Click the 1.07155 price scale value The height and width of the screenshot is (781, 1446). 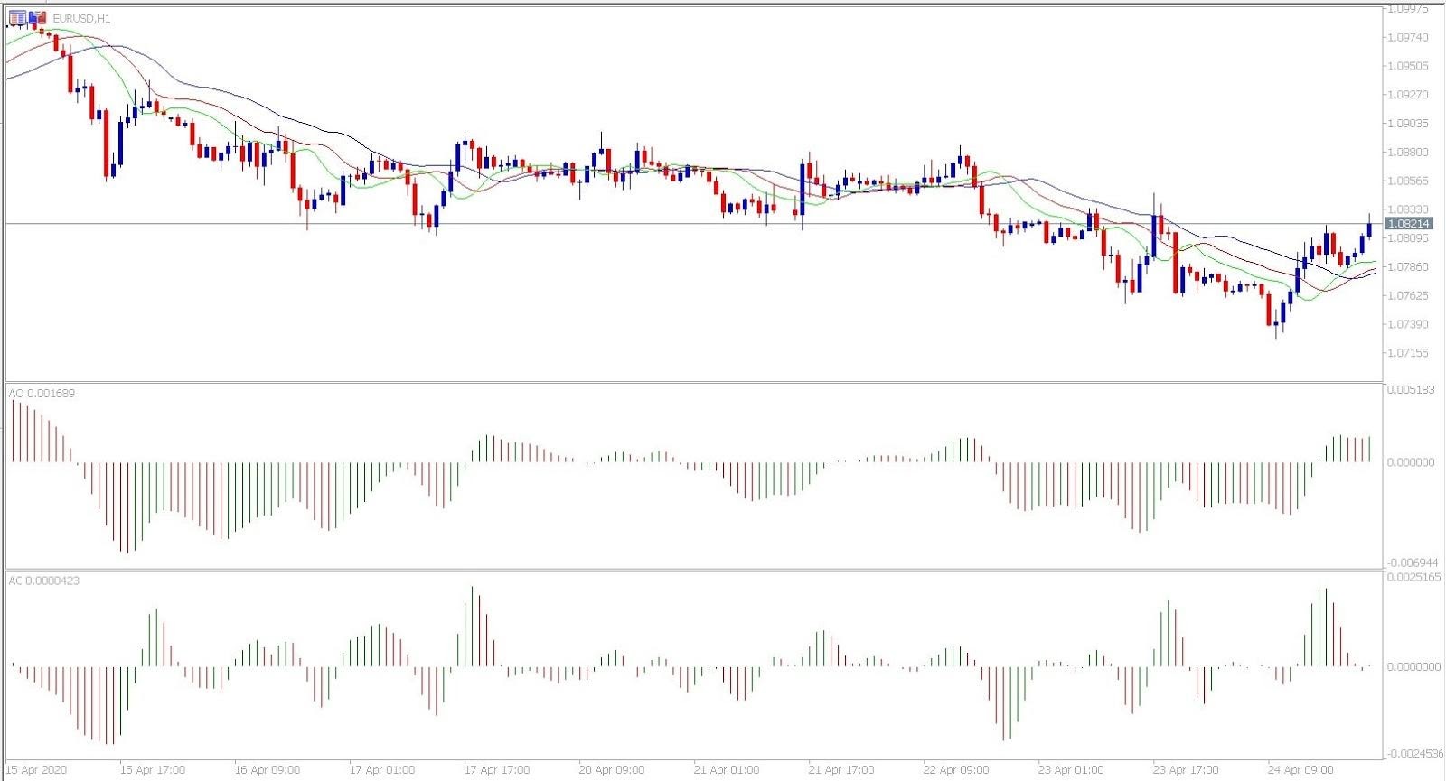pos(1411,353)
